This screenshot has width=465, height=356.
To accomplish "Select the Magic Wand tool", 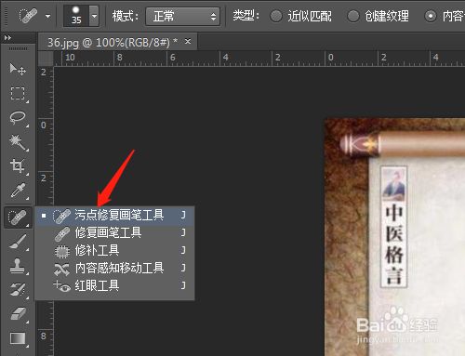I will (x=18, y=142).
